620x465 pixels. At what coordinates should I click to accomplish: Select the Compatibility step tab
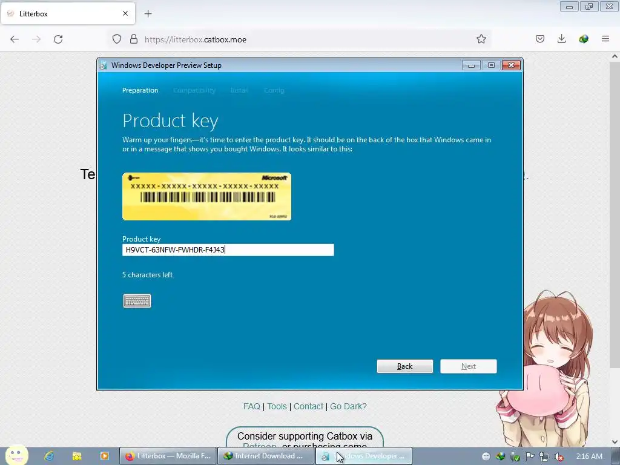pos(194,90)
